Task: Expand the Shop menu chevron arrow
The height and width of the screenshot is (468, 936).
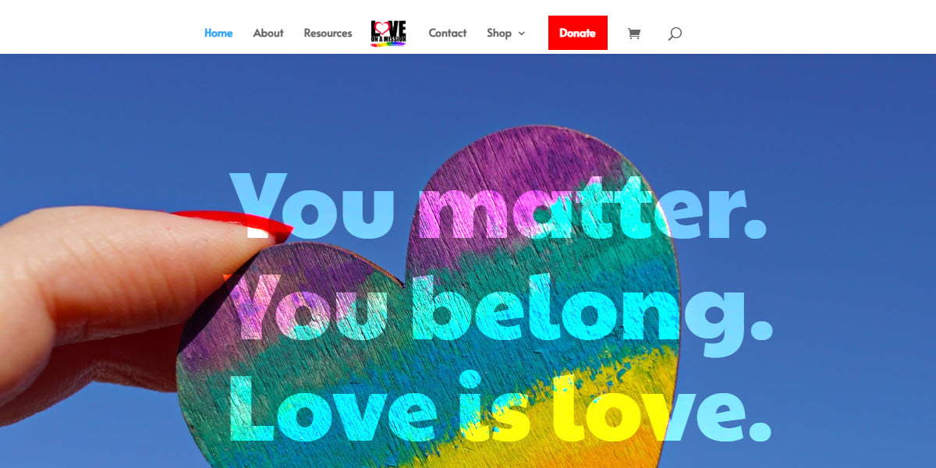Action: click(522, 34)
